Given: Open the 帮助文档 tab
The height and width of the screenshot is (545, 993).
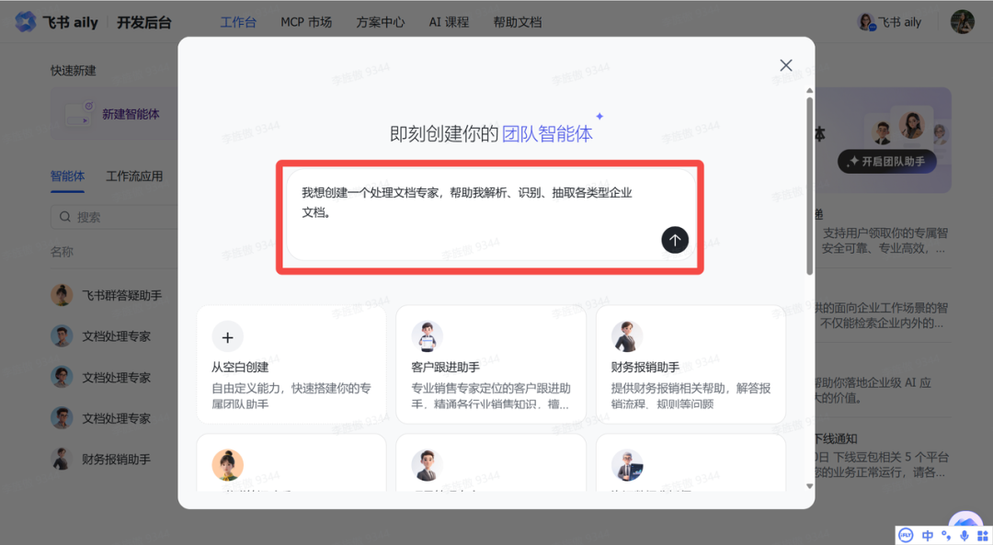Looking at the screenshot, I should pos(518,22).
